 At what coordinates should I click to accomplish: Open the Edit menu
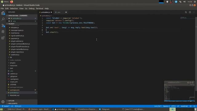[7, 9]
